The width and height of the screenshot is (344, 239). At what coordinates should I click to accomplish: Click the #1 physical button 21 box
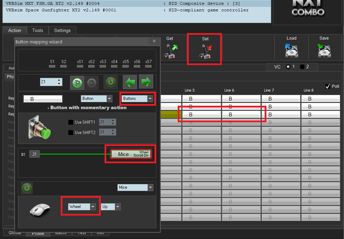pyautogui.click(x=35, y=154)
